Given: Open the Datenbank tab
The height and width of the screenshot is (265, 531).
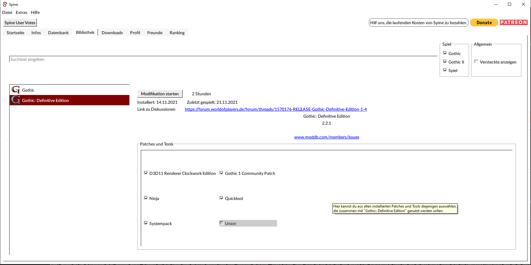Looking at the screenshot, I should pos(58,33).
